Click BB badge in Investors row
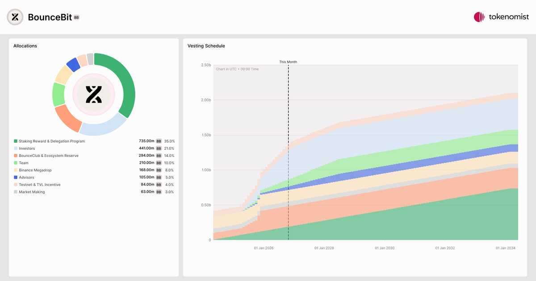This screenshot has height=281, width=536. (x=159, y=149)
